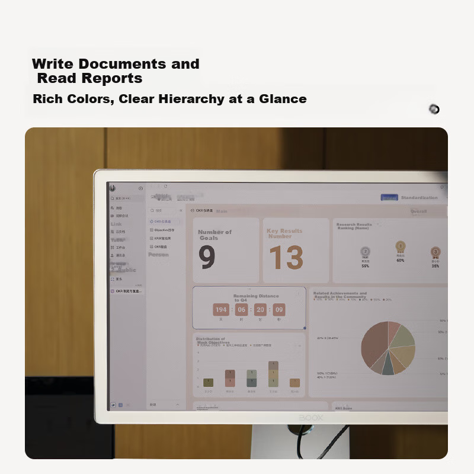Viewport: 474px width, 474px height.
Task: Click the blue resize handle on countdown card
Action: pyautogui.click(x=305, y=328)
